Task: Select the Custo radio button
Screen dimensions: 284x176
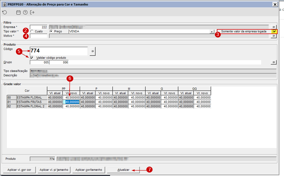Action: pos(32,31)
